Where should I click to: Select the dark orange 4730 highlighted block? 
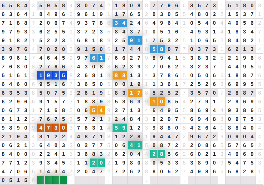(52, 128)
